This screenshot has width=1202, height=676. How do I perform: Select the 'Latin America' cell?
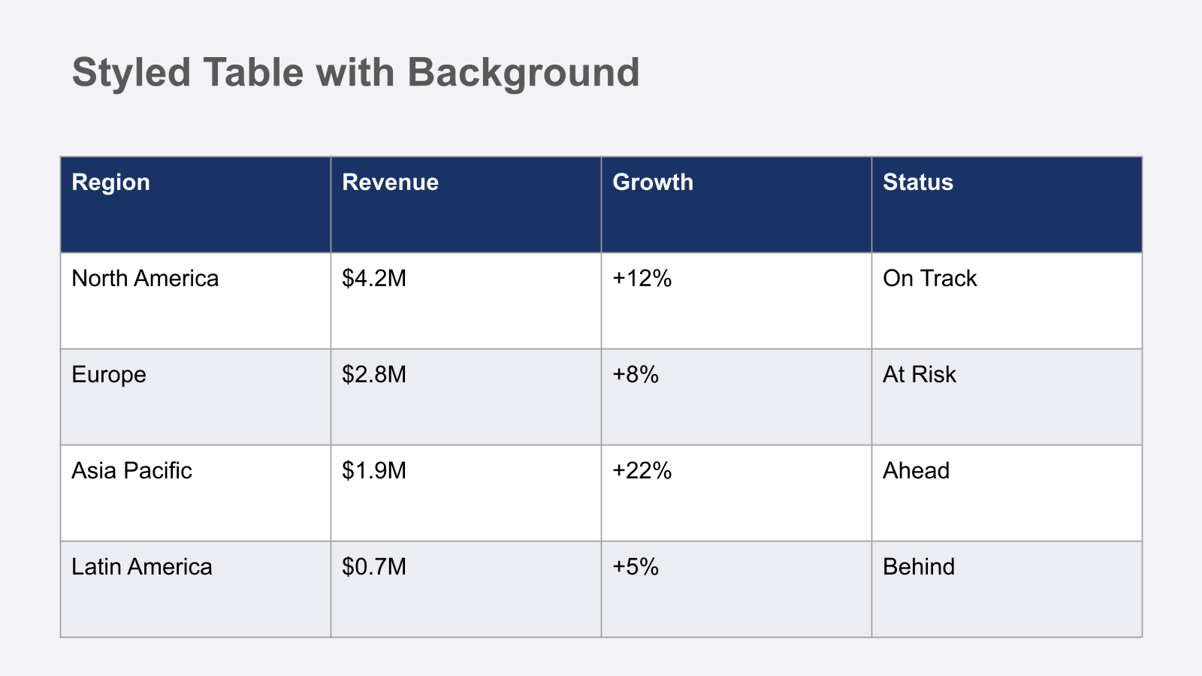[195, 589]
